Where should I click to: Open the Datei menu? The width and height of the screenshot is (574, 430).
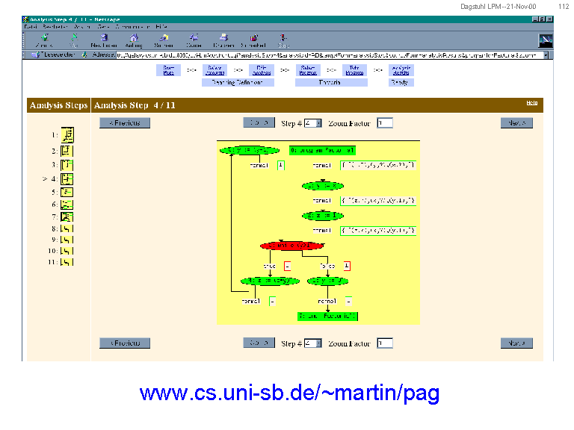[31, 26]
